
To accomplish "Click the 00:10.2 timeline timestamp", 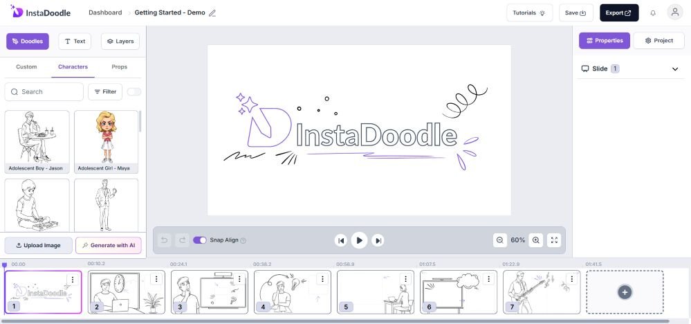I will coord(96,264).
